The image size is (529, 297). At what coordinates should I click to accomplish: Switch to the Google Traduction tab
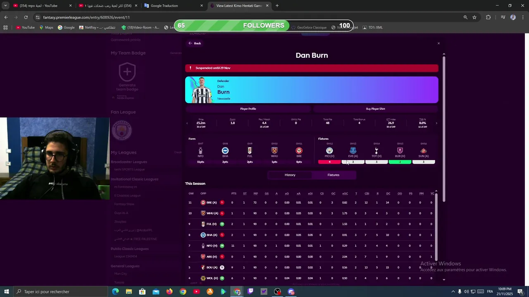tap(174, 6)
